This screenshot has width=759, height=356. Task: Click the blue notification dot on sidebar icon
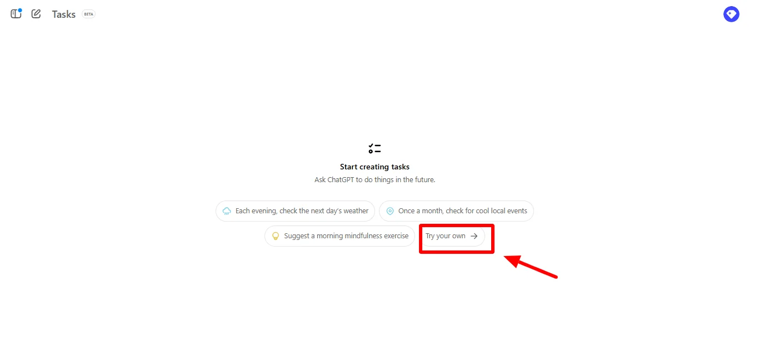click(20, 10)
